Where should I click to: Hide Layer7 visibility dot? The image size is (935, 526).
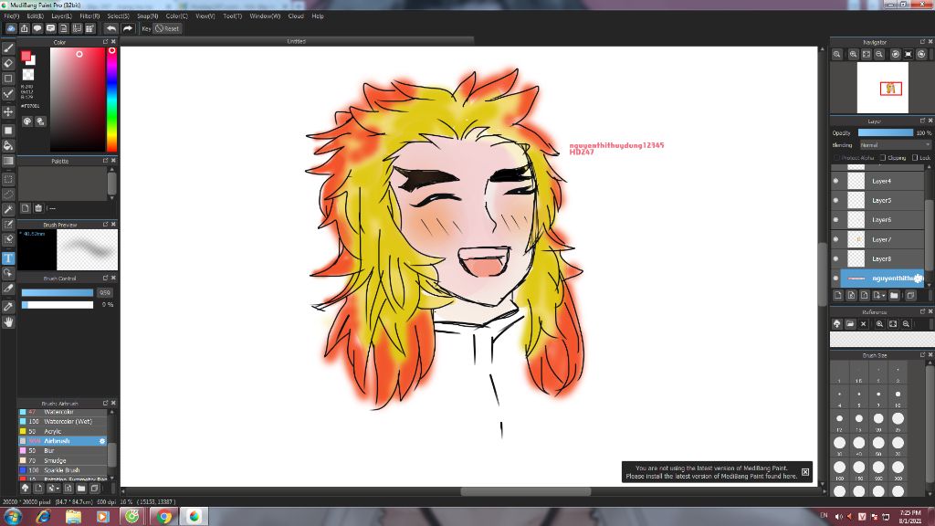pos(835,239)
